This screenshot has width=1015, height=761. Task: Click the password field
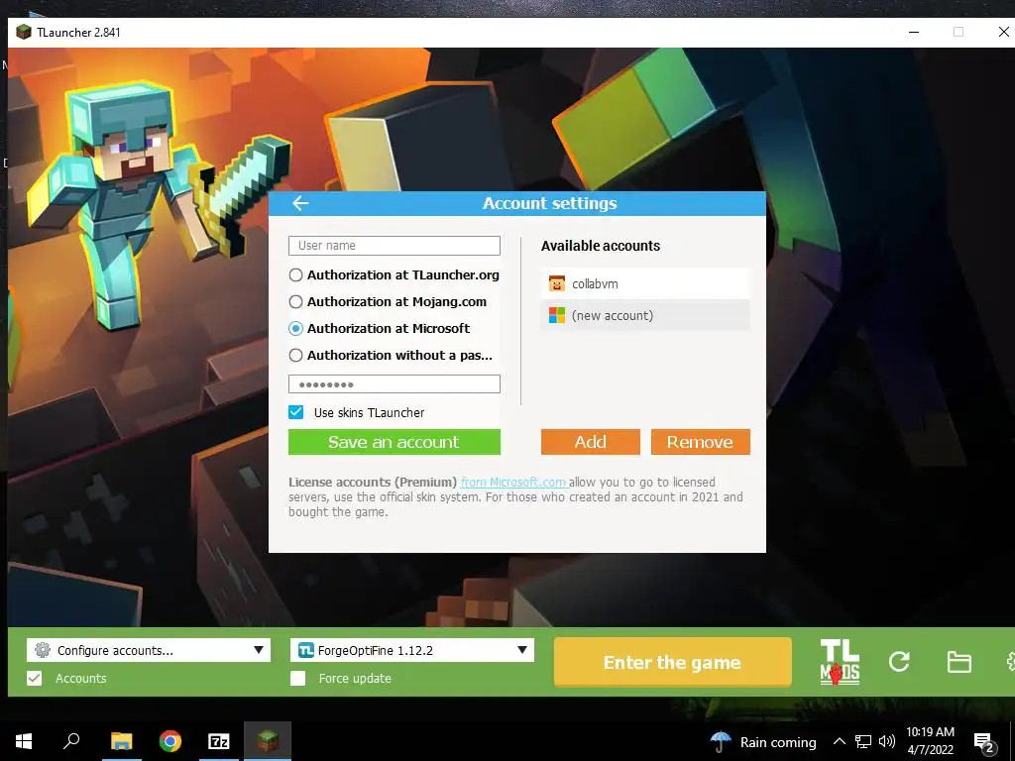(x=395, y=383)
